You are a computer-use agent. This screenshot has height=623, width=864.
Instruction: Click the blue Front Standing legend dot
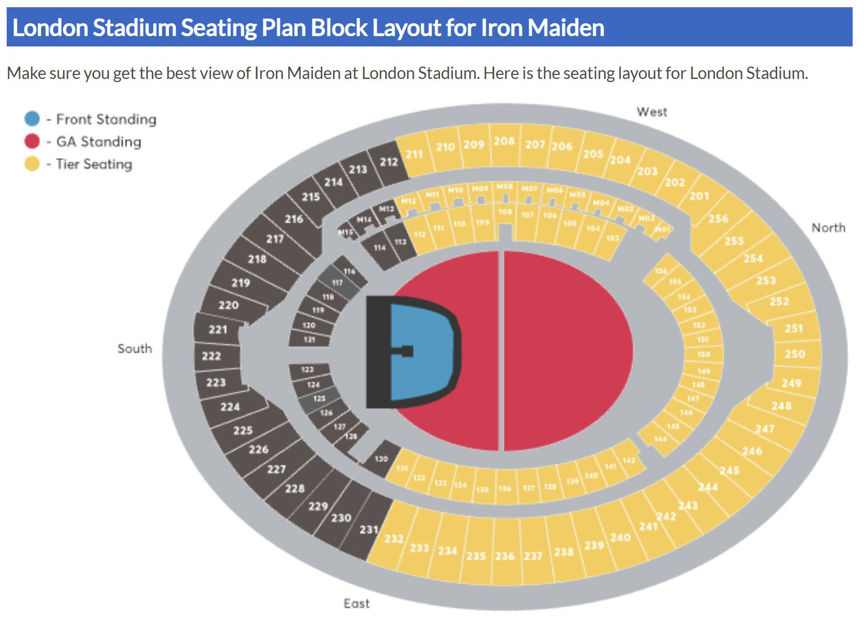[x=32, y=119]
